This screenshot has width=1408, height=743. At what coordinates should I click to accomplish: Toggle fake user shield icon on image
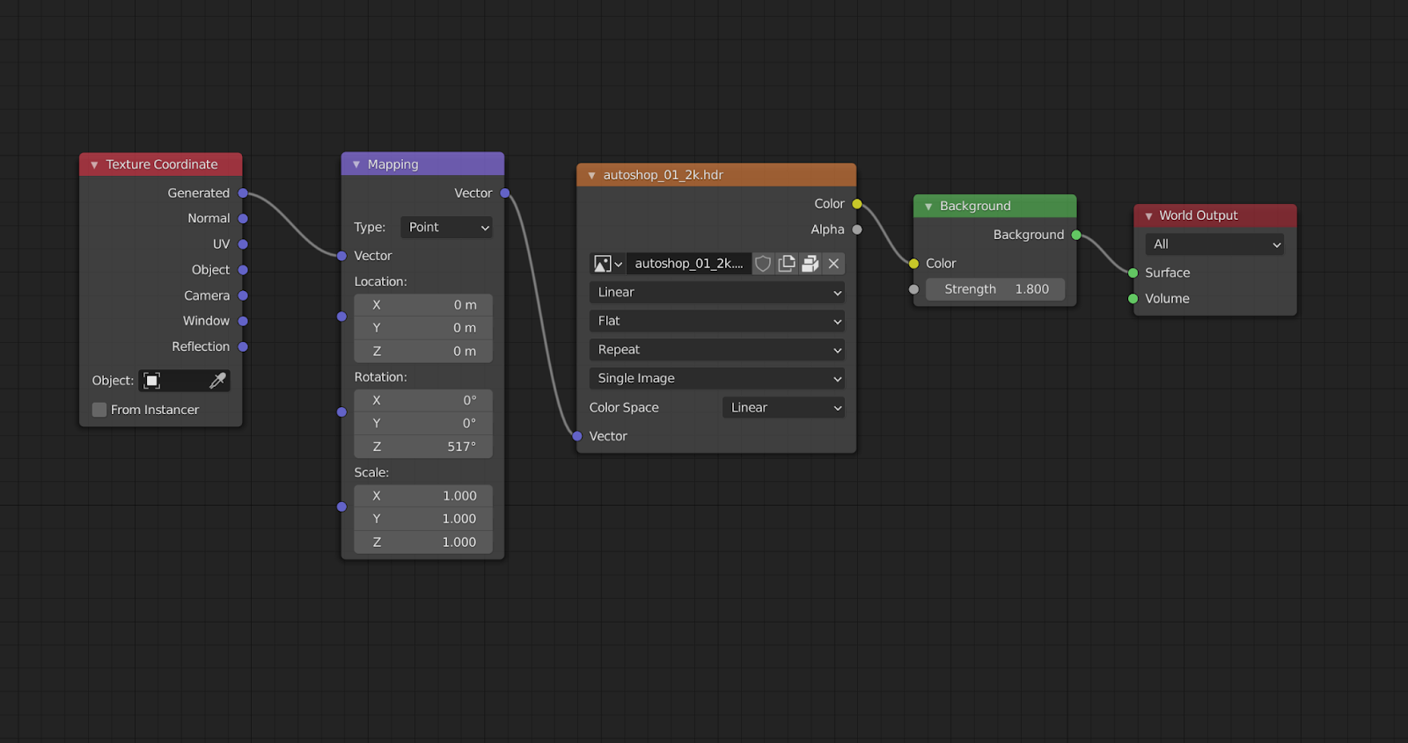[763, 264]
